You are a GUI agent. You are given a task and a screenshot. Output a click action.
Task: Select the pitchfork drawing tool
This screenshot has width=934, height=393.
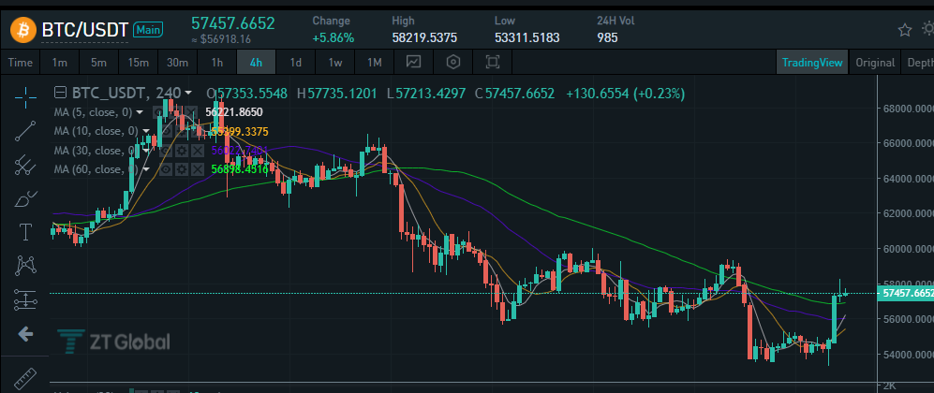coord(25,164)
